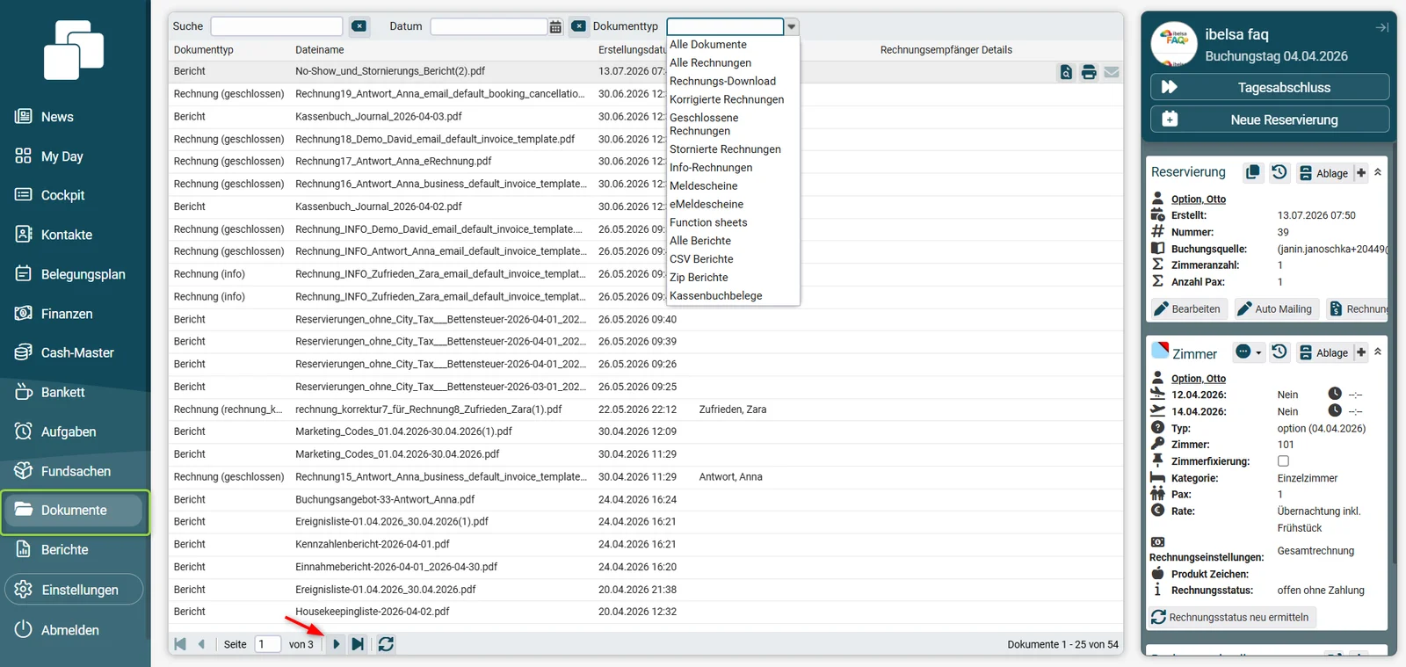Choose Stornierte Rechnungen document type
Screen dimensions: 1406x667
[725, 149]
